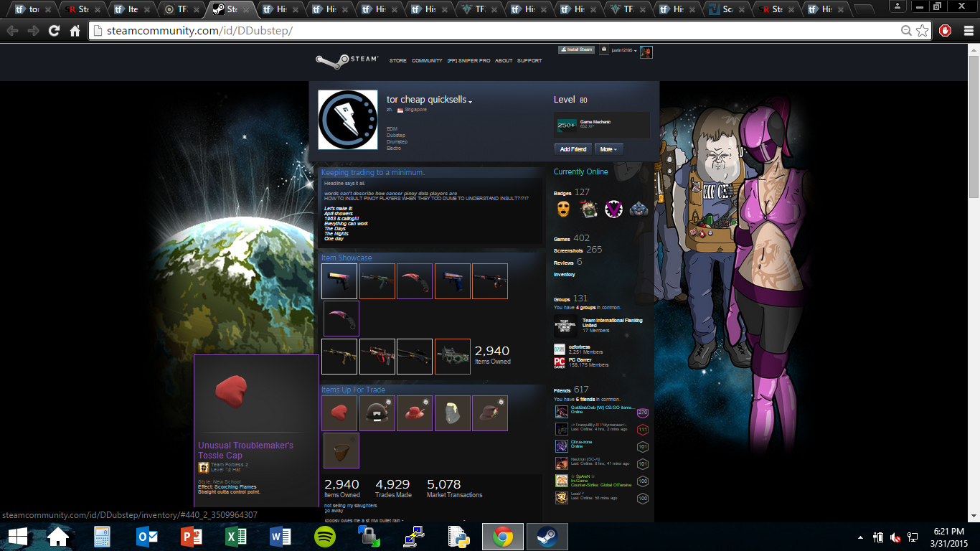The height and width of the screenshot is (551, 980).
Task: Open the STORE menu item
Action: (x=397, y=61)
